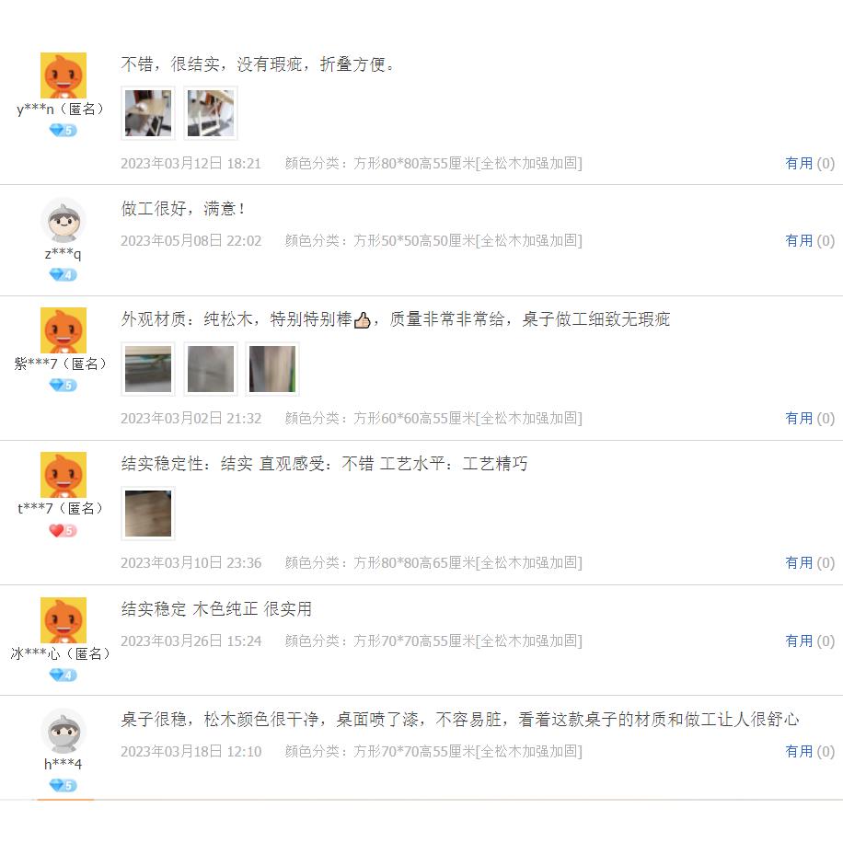
Task: Open first photo in y***n's review
Action: click(148, 113)
